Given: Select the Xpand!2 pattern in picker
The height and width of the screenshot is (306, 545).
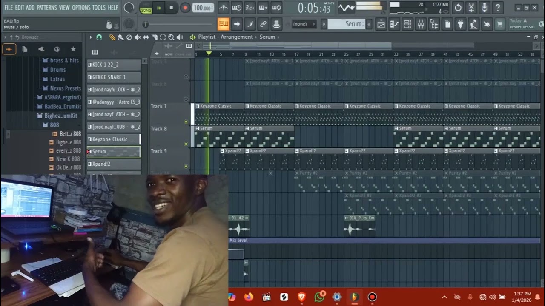Looking at the screenshot, I should (x=114, y=164).
